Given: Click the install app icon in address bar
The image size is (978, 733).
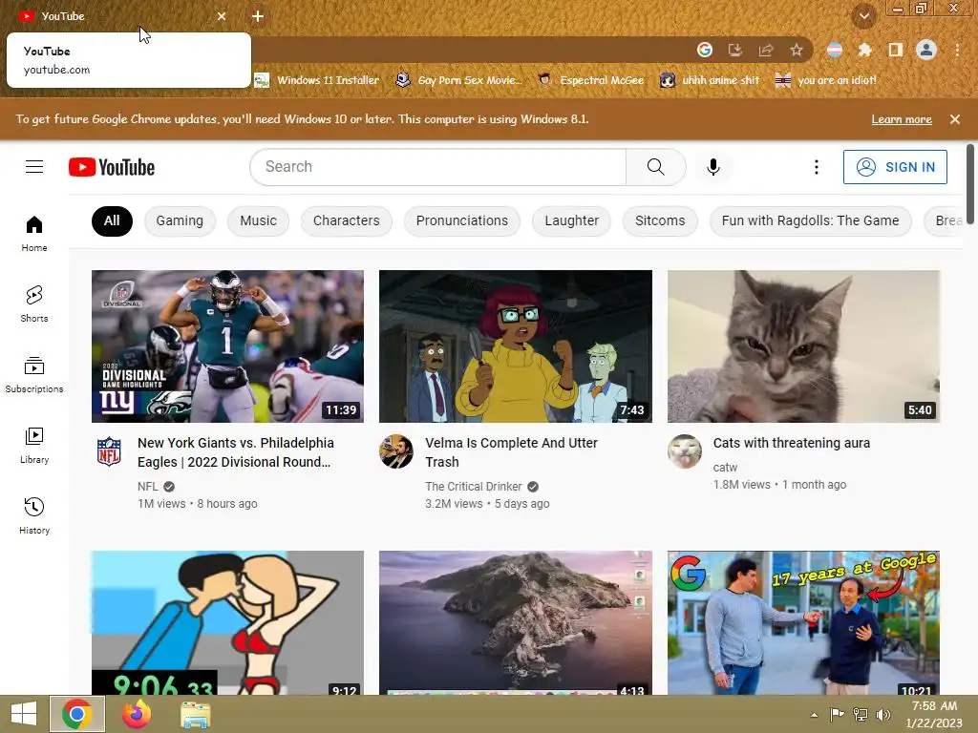Looking at the screenshot, I should pyautogui.click(x=735, y=50).
